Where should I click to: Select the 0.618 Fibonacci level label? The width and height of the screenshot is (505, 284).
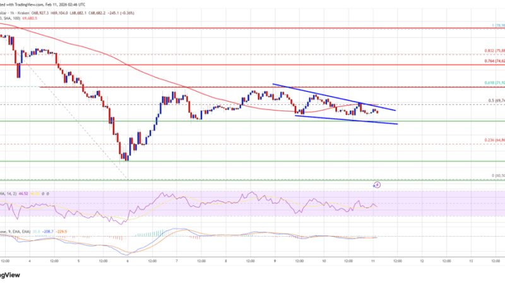click(494, 83)
